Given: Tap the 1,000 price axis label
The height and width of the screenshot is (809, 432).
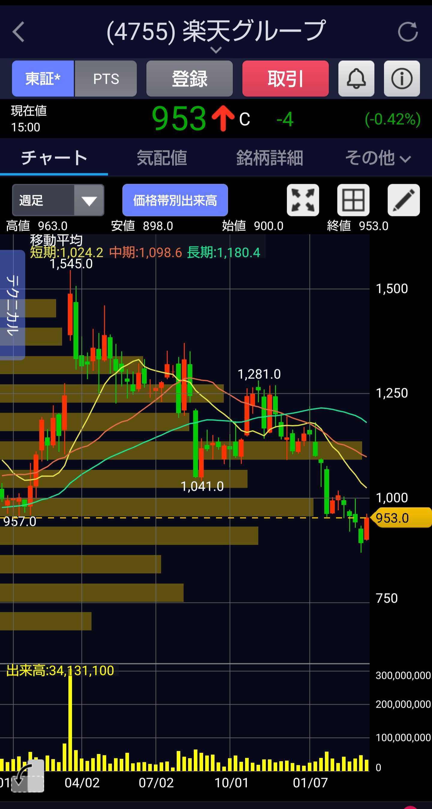Looking at the screenshot, I should 392,498.
